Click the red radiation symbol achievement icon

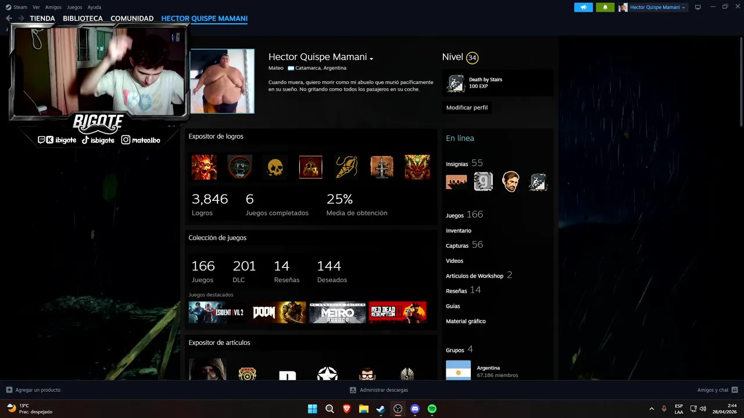click(310, 167)
